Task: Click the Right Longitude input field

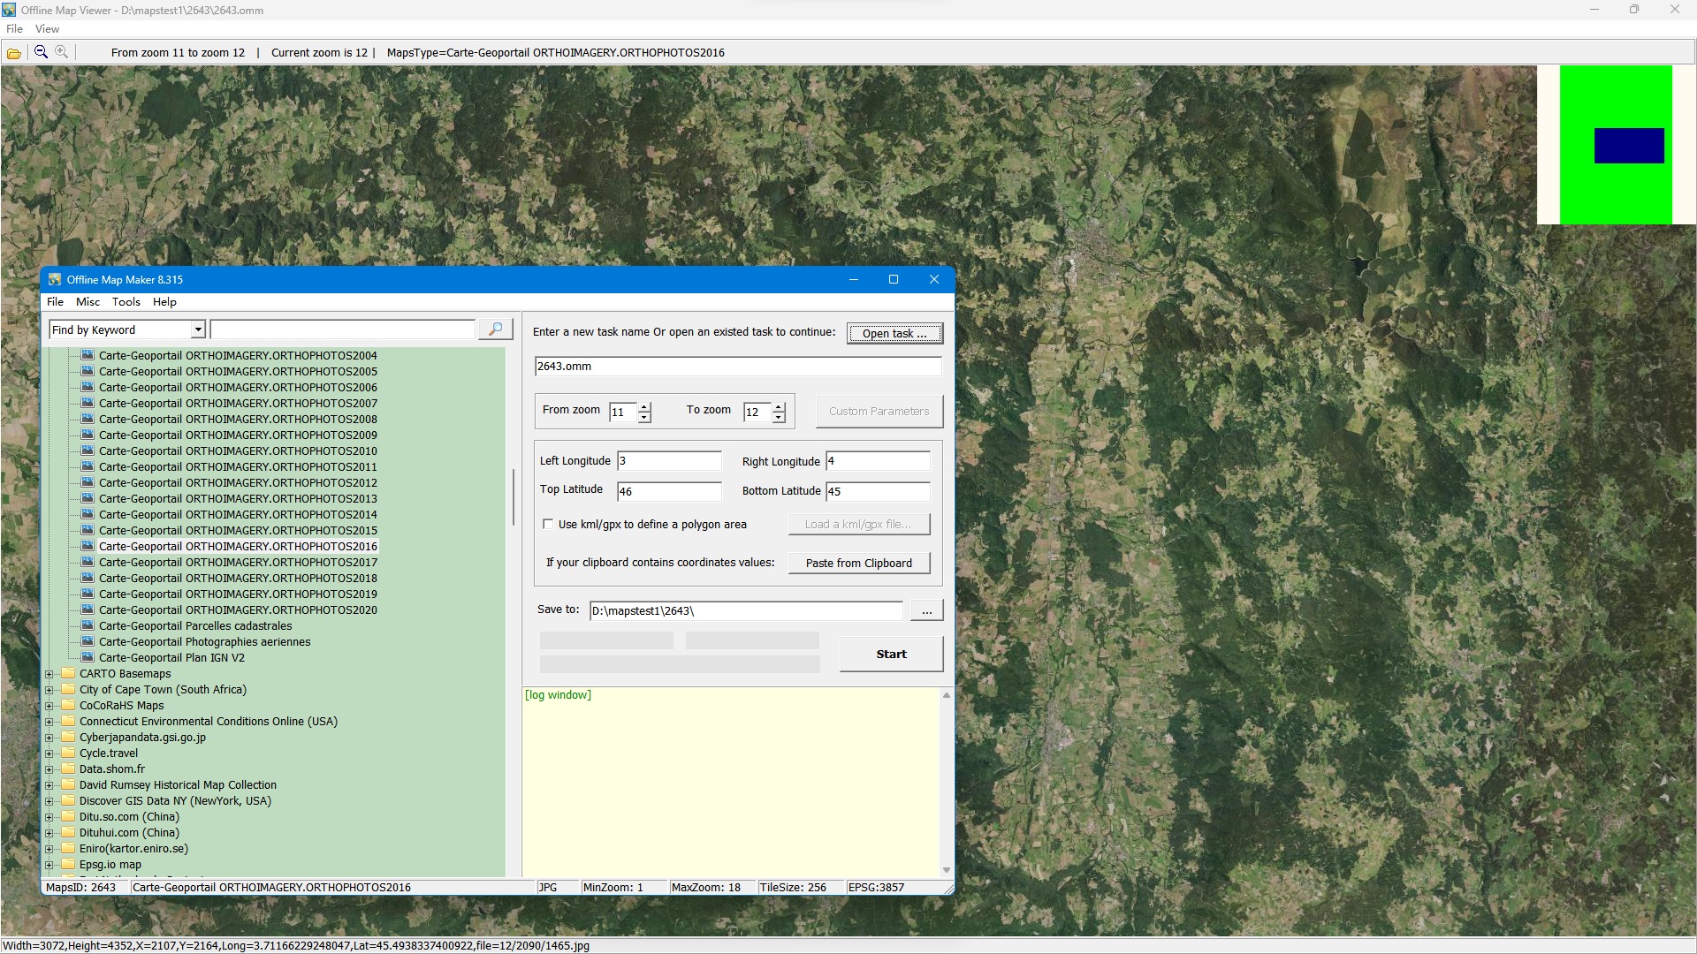Action: 878,460
